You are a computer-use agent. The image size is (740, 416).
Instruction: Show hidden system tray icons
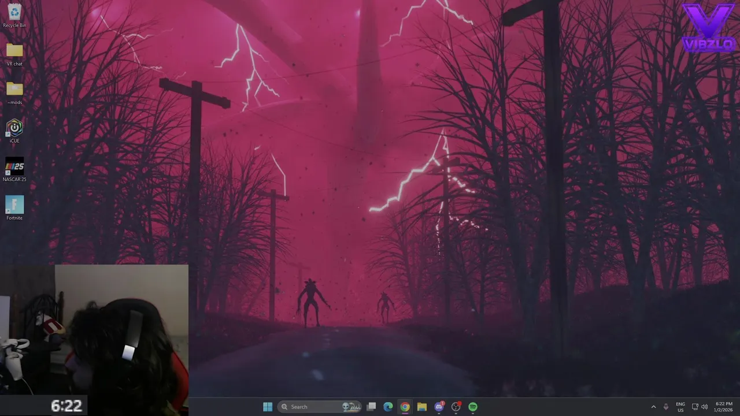click(653, 407)
